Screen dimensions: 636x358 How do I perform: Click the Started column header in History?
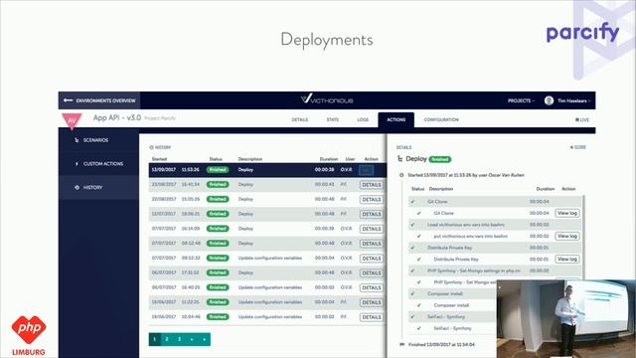[159, 159]
